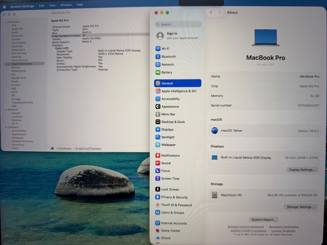
Task: Open the System Settings menu in menu bar
Action: (x=22, y=6)
